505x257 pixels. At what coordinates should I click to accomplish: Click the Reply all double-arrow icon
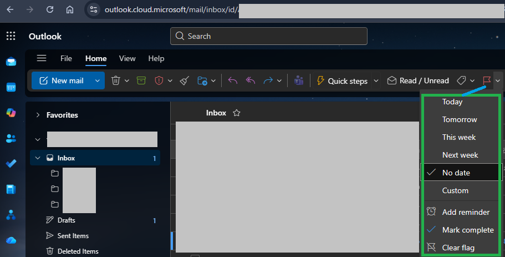(250, 80)
